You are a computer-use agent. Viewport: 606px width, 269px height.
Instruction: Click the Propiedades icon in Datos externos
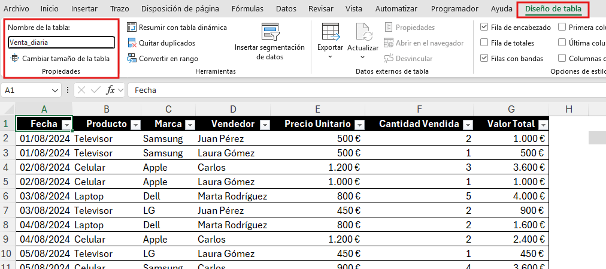point(389,28)
